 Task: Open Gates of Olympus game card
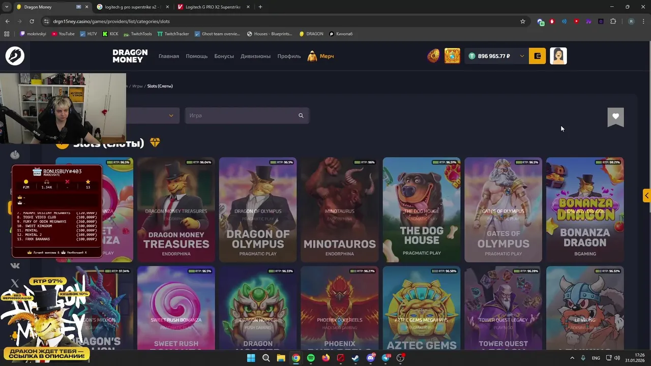tap(503, 210)
